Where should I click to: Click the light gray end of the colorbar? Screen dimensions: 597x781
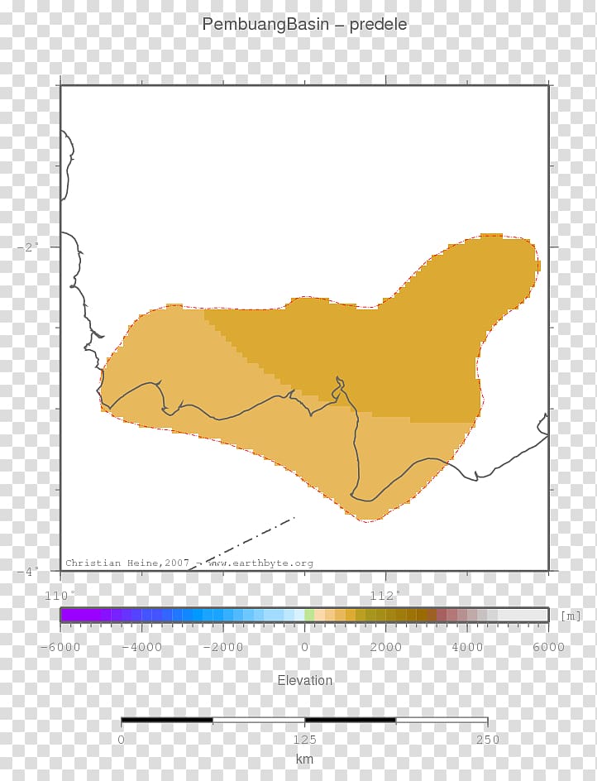(523, 616)
